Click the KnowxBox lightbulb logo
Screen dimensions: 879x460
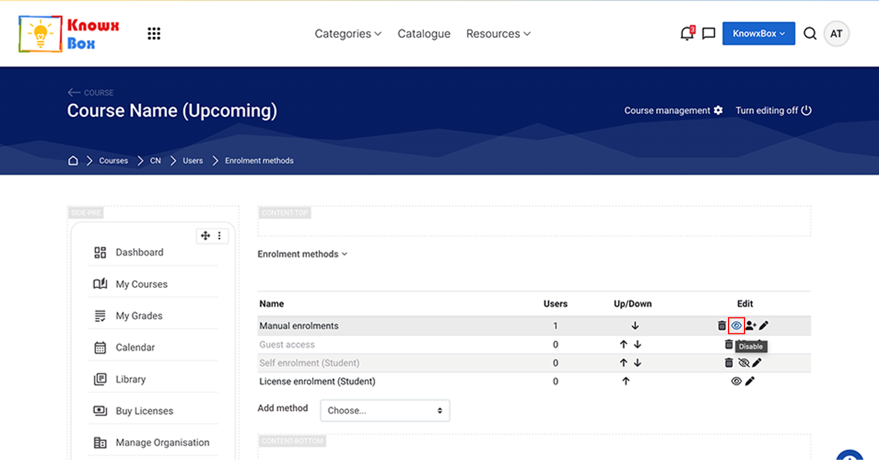tap(69, 34)
